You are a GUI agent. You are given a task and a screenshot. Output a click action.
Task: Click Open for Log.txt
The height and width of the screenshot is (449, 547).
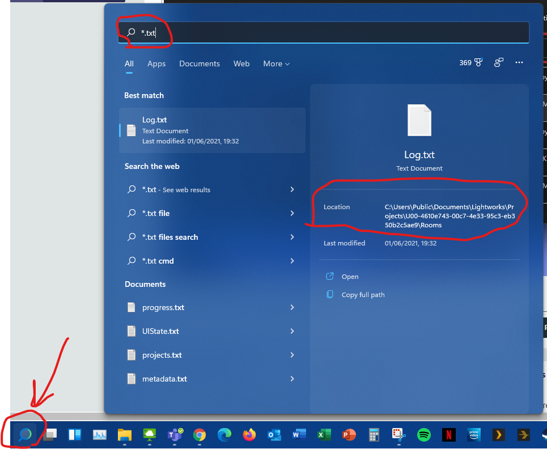pos(350,277)
